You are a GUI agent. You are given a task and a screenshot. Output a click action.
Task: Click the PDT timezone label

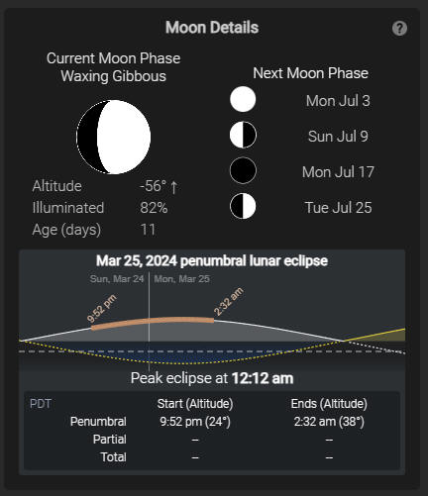click(x=41, y=404)
